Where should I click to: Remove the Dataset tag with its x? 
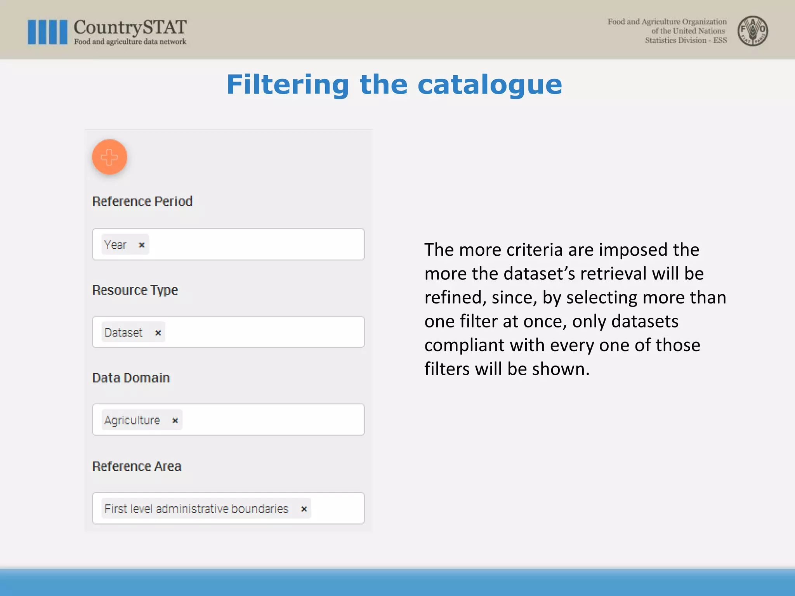tap(158, 333)
